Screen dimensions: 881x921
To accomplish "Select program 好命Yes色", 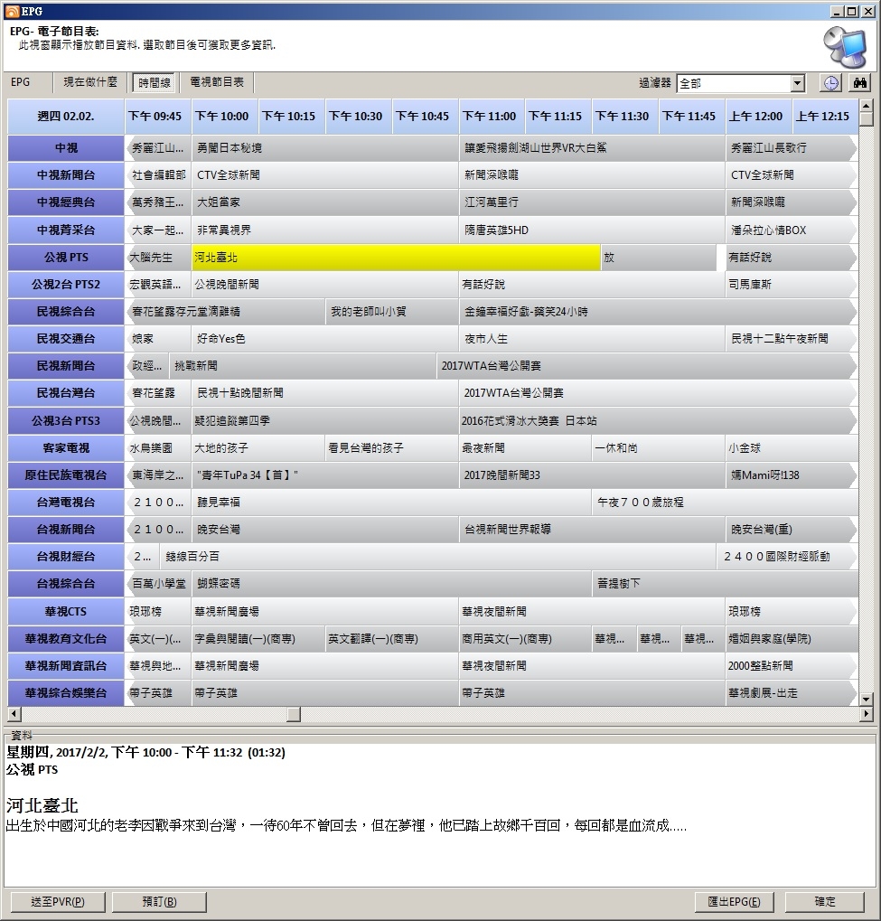I will (x=325, y=339).
